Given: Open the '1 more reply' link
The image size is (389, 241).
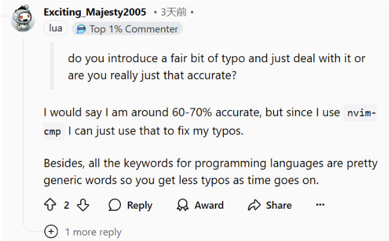Looking at the screenshot, I should point(93,232).
